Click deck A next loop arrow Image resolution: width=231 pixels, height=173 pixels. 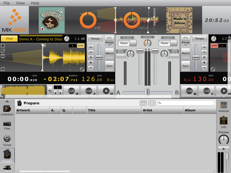(x=60, y=93)
